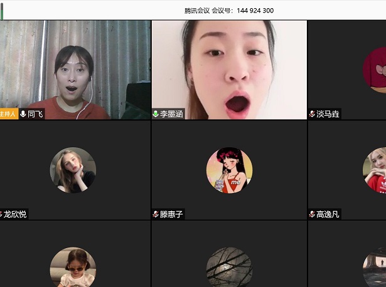Click the microphone icon beside 同飞
Image resolution: width=386 pixels, height=287 pixels.
click(x=23, y=114)
